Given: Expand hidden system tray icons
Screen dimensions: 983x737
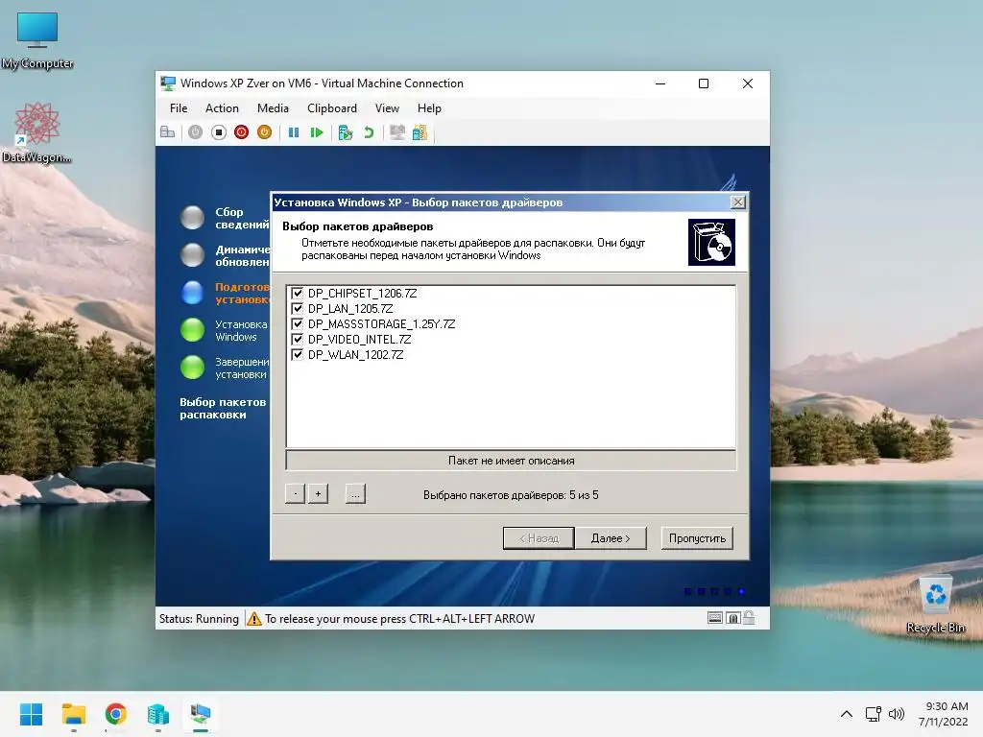Looking at the screenshot, I should tap(847, 714).
